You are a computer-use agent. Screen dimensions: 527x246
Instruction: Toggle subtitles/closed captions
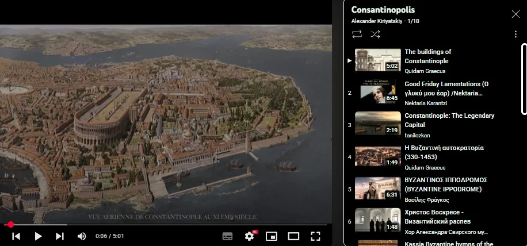tap(227, 236)
